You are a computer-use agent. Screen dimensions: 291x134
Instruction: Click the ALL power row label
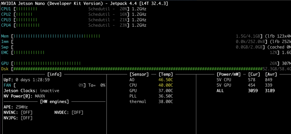click(x=220, y=91)
